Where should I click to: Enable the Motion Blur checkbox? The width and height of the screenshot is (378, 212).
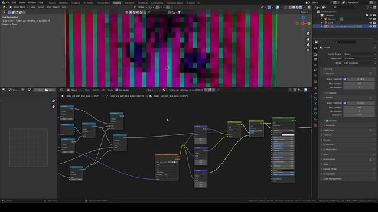click(324, 150)
